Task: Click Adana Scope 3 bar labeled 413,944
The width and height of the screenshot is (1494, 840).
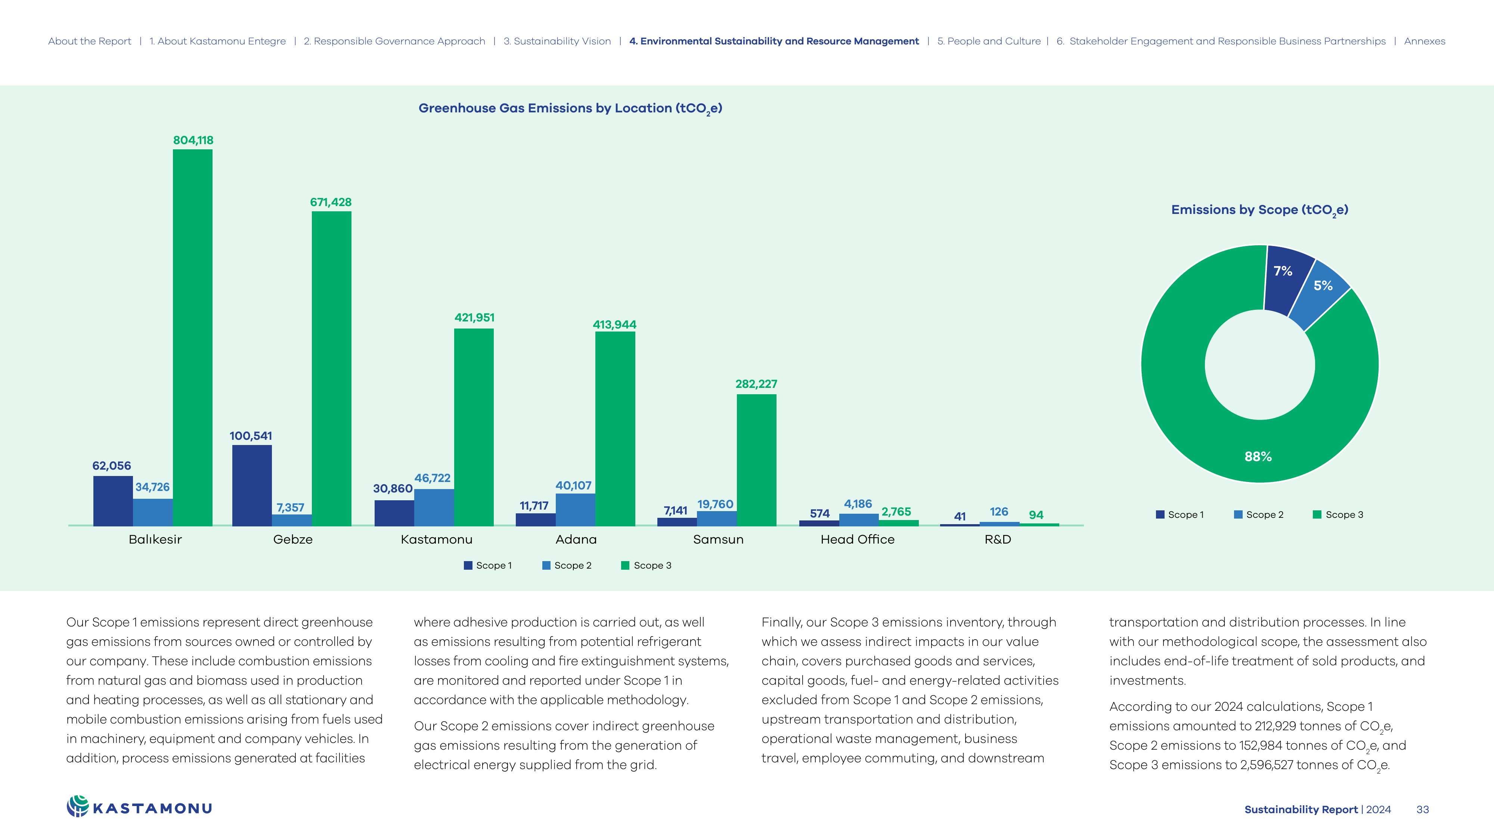Action: 615,429
